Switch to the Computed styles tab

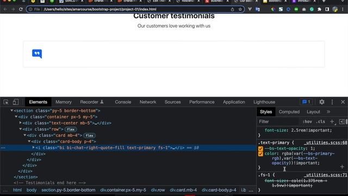click(x=289, y=112)
